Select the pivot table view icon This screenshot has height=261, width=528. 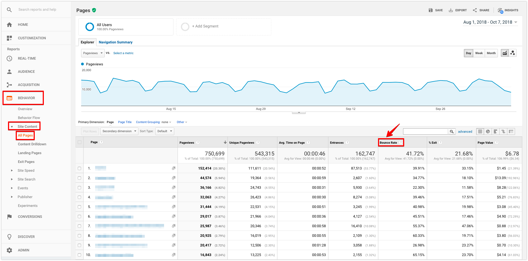(511, 132)
